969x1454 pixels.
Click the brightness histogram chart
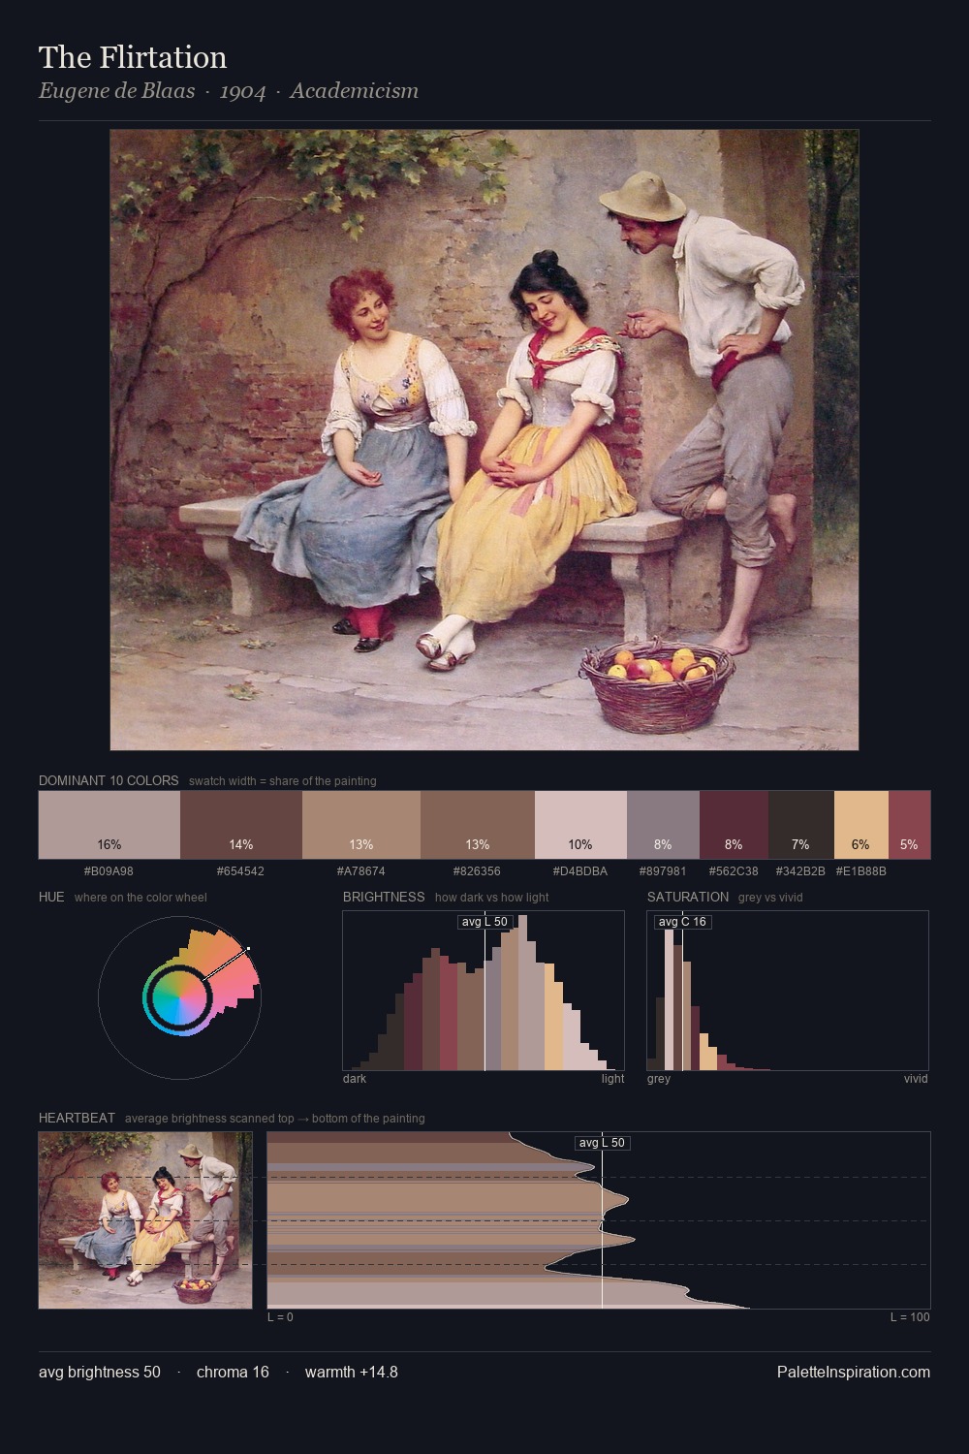coord(484,991)
